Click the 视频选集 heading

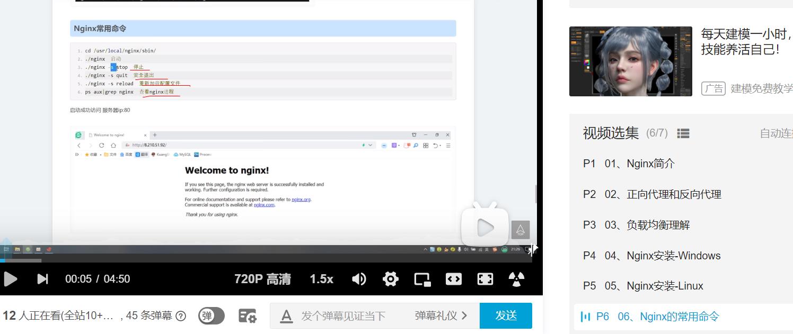click(x=611, y=133)
